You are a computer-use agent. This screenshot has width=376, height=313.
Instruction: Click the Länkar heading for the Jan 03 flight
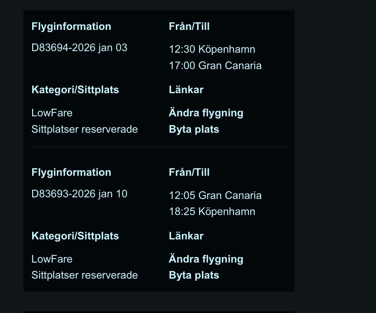186,90
